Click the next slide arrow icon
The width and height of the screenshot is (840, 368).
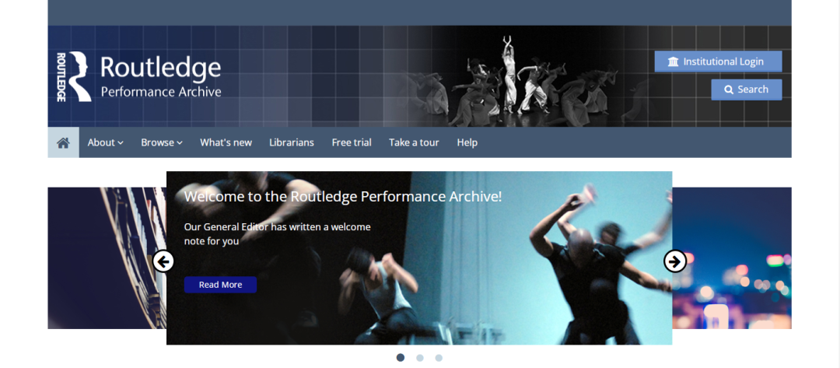tap(675, 261)
